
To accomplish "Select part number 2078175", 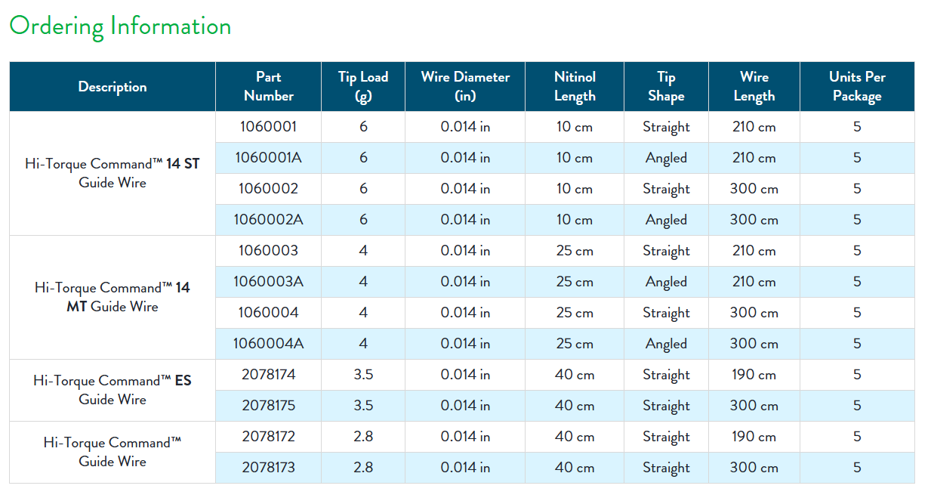I will [269, 406].
